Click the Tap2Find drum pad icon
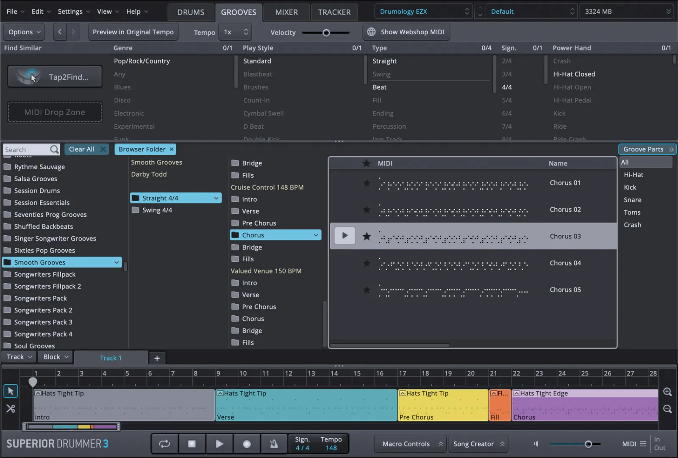 click(28, 77)
